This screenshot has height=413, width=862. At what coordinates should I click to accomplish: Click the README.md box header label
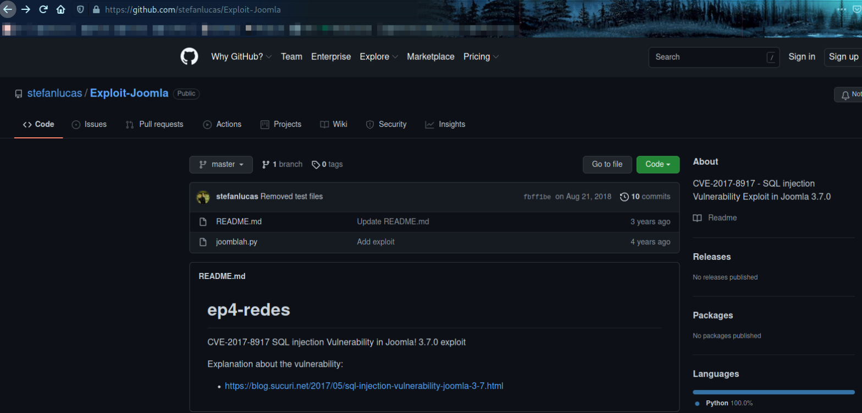tap(222, 276)
